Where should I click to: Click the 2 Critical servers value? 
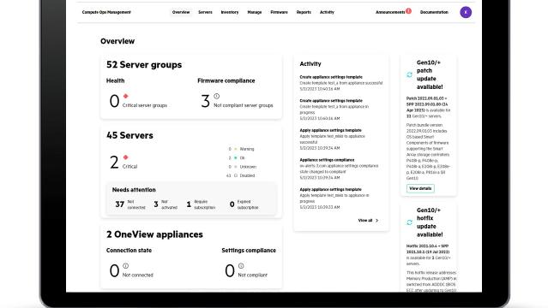pyautogui.click(x=114, y=163)
